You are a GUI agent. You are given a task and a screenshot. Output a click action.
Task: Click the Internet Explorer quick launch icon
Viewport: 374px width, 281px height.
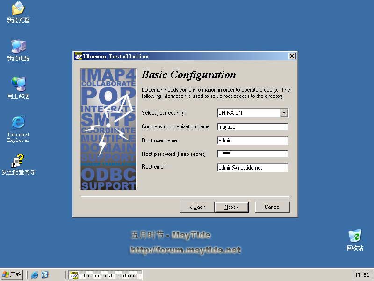coord(35,275)
